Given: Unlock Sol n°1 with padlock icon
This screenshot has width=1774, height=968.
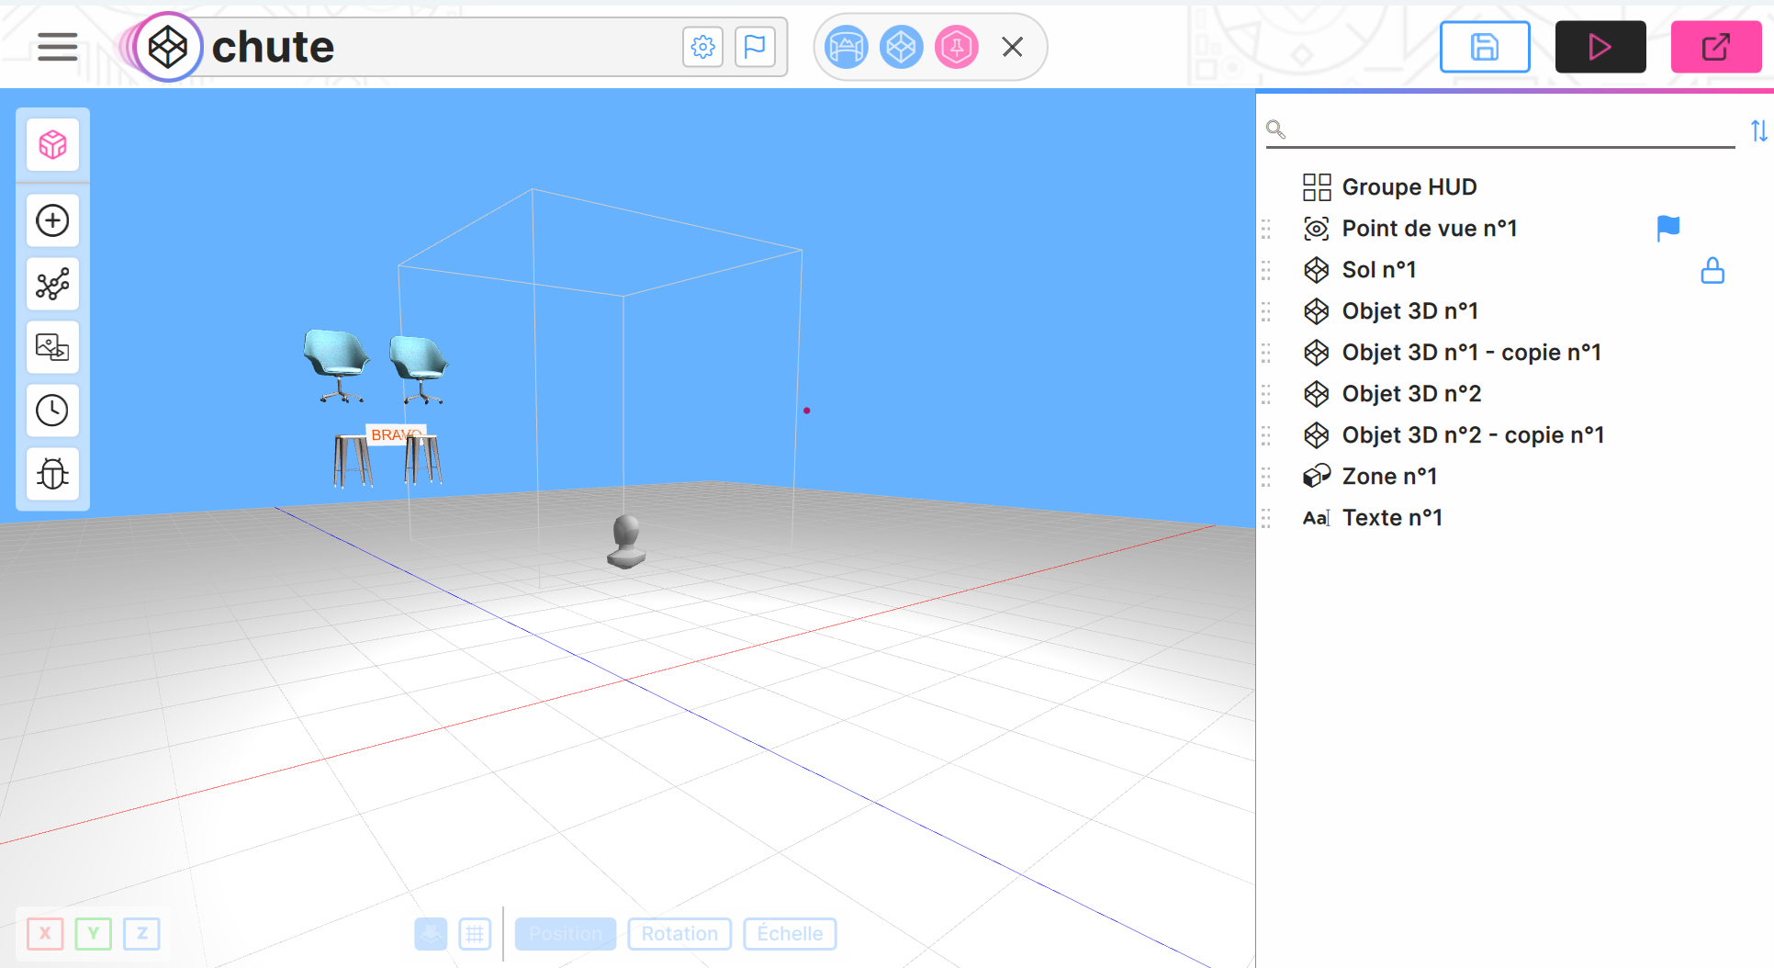Looking at the screenshot, I should [1712, 270].
